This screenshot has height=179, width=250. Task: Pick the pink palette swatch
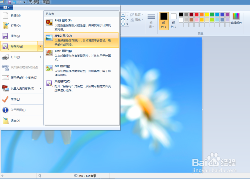[x=196, y=19]
